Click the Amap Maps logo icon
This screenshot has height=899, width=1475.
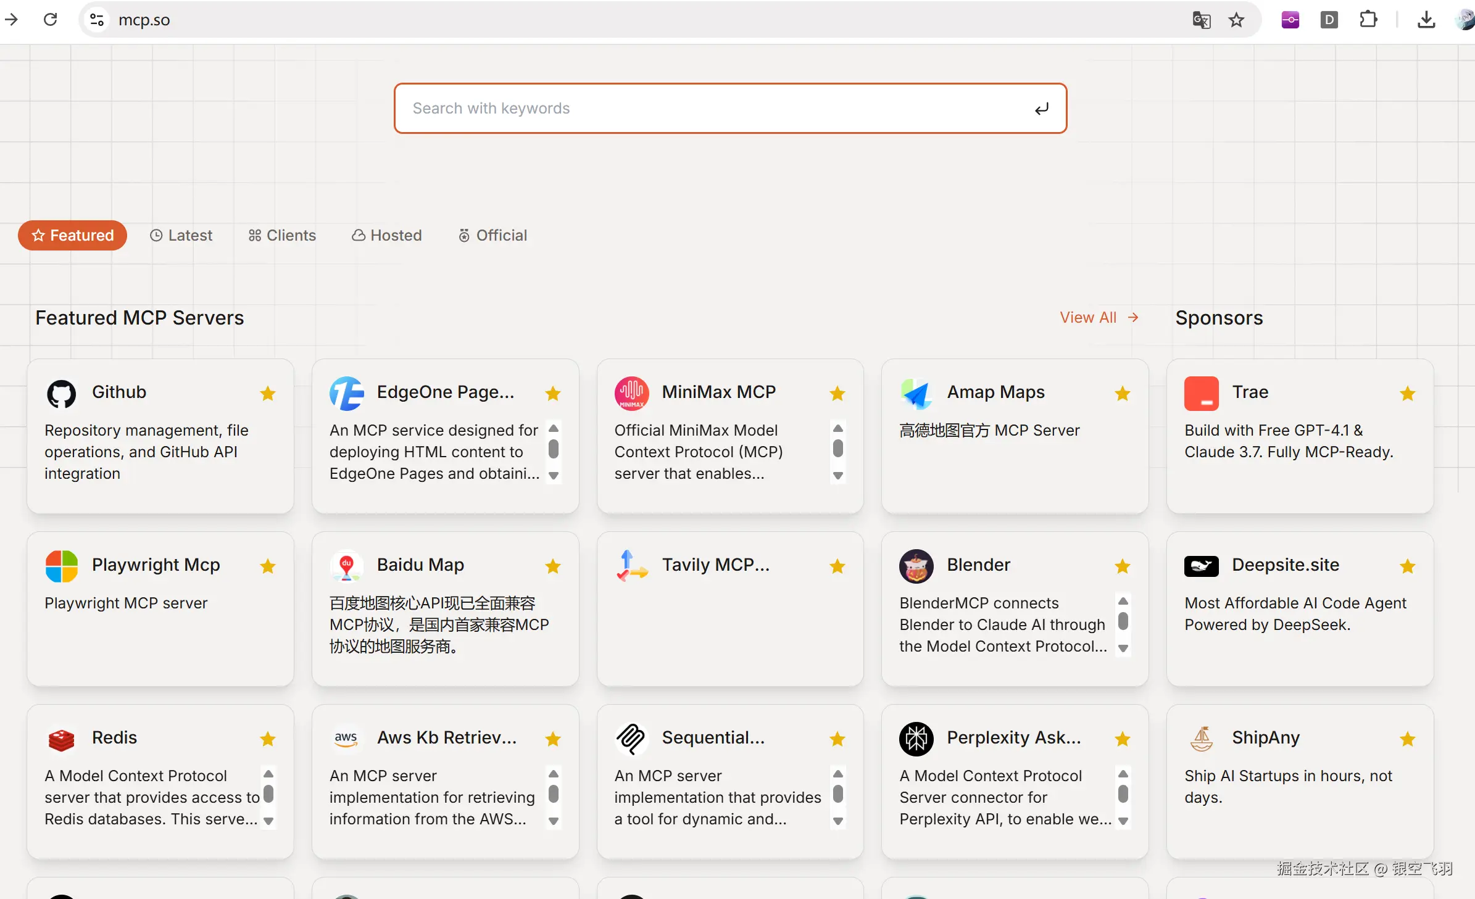coord(916,394)
